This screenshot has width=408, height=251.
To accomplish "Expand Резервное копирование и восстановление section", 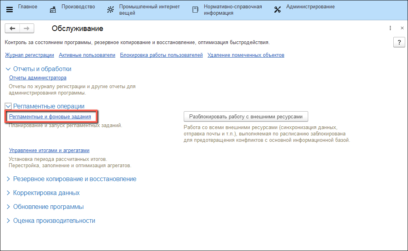I will point(8,179).
